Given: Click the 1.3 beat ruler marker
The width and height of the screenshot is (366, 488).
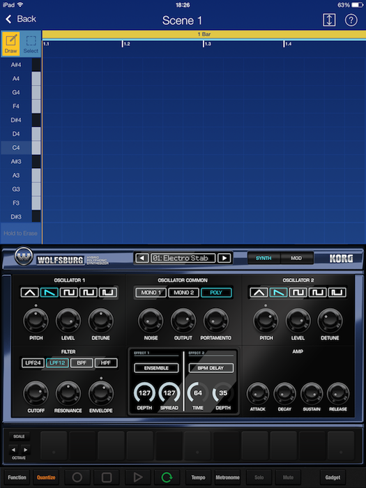Looking at the screenshot, I should point(208,44).
